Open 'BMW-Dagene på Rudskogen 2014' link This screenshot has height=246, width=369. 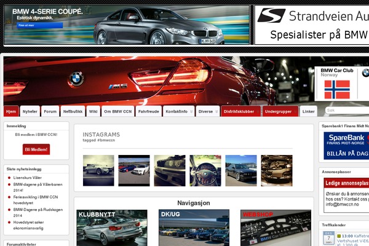[38, 212]
